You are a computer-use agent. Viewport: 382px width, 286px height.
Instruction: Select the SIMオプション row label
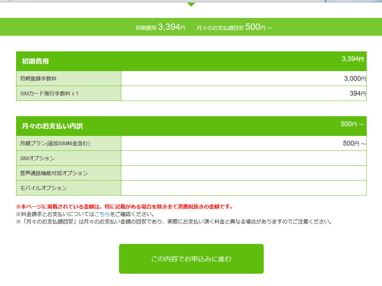coord(38,158)
